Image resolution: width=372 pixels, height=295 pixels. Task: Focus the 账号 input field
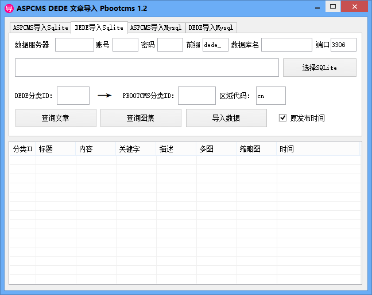(125, 45)
